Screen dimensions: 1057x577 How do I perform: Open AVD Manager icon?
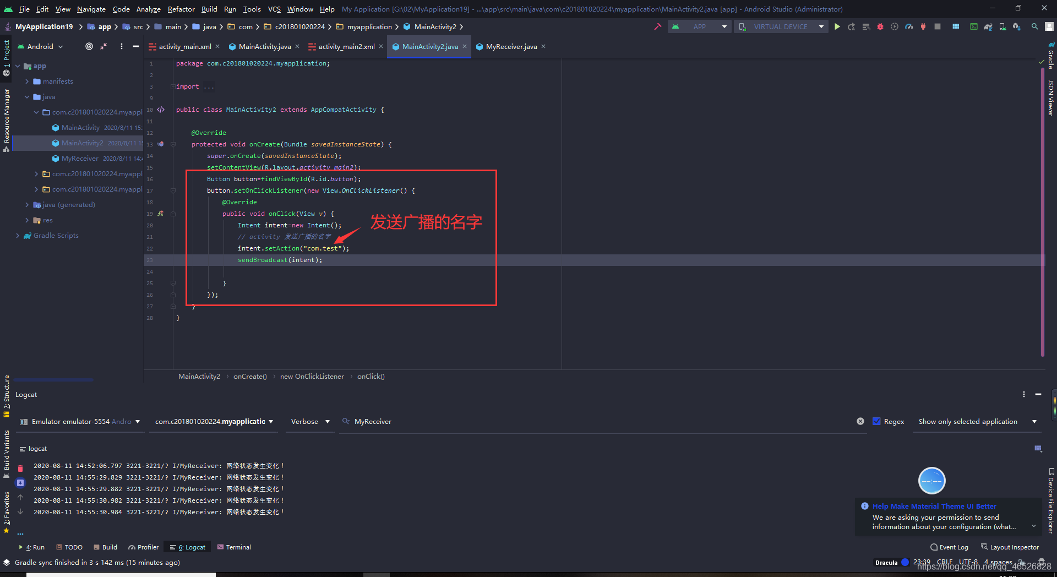[1002, 26]
